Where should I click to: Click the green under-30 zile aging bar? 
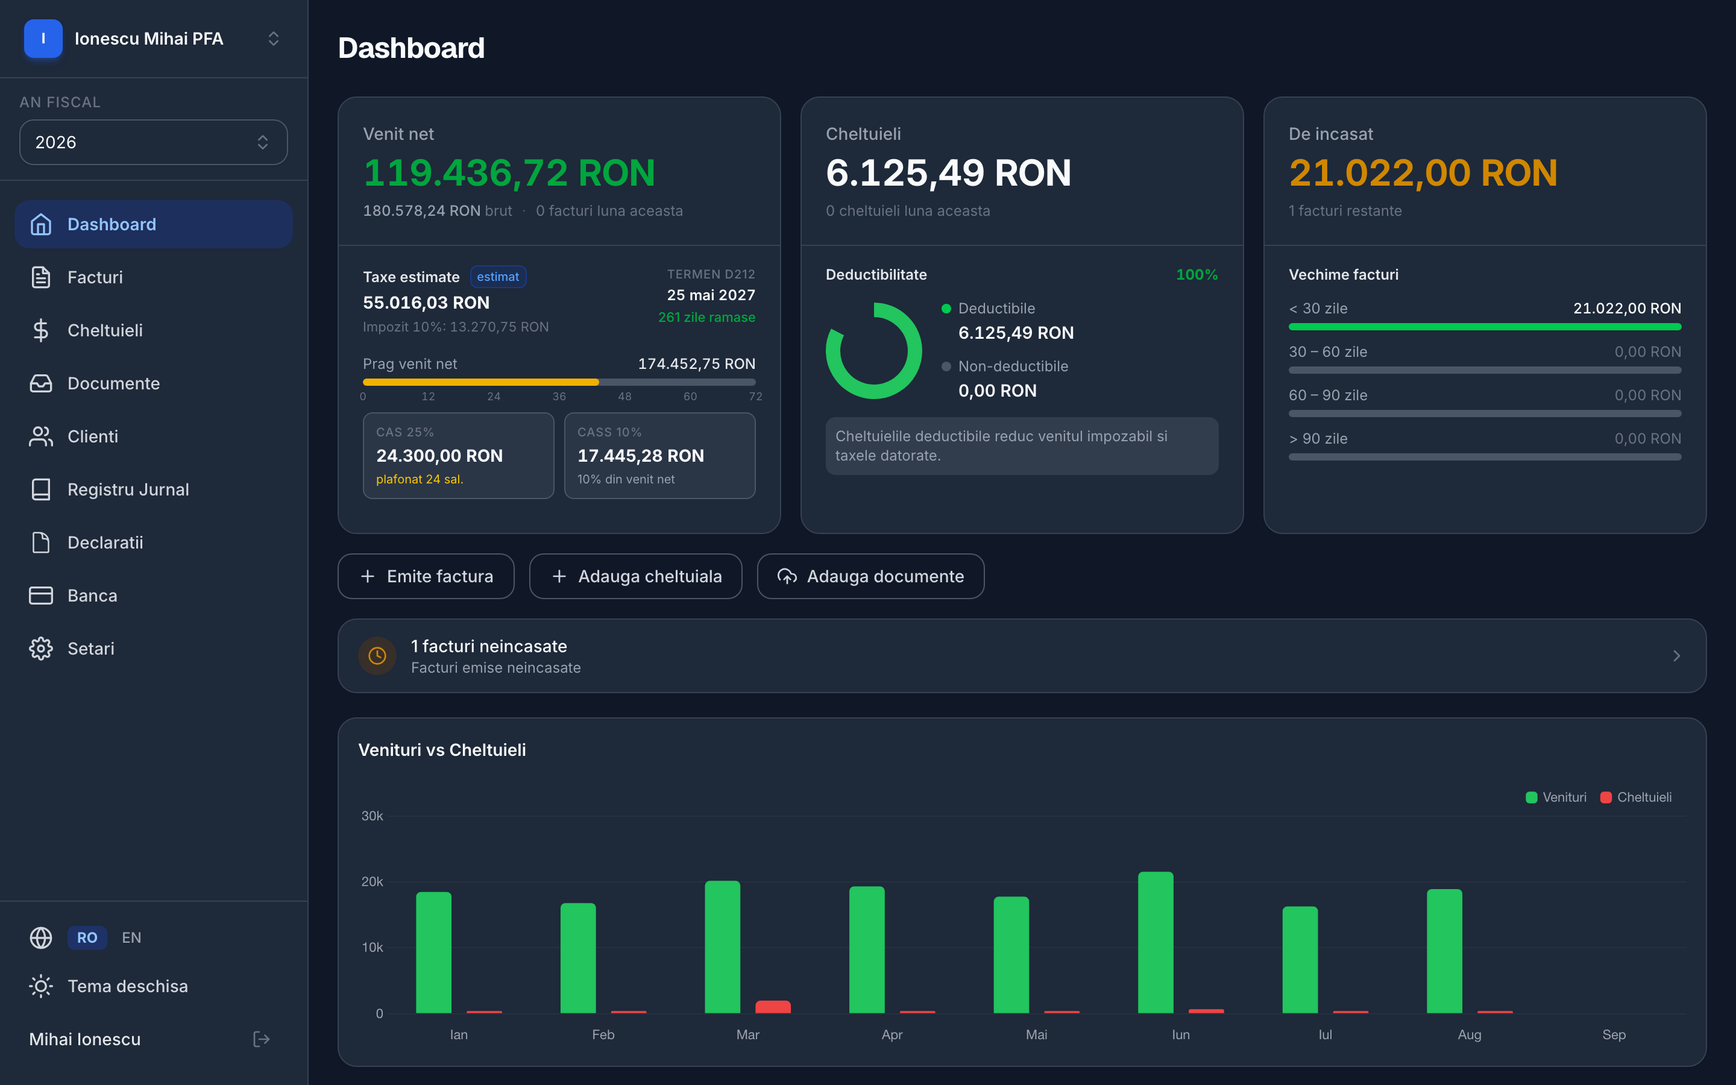1485,327
